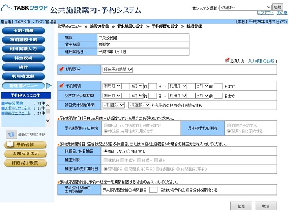This screenshot has width=289, height=212.
Task: Click the TASK Cloud logo
Action: (x=24, y=8)
